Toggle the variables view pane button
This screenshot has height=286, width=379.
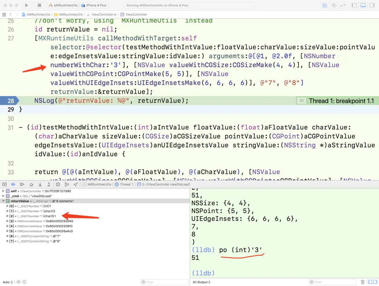370,282
